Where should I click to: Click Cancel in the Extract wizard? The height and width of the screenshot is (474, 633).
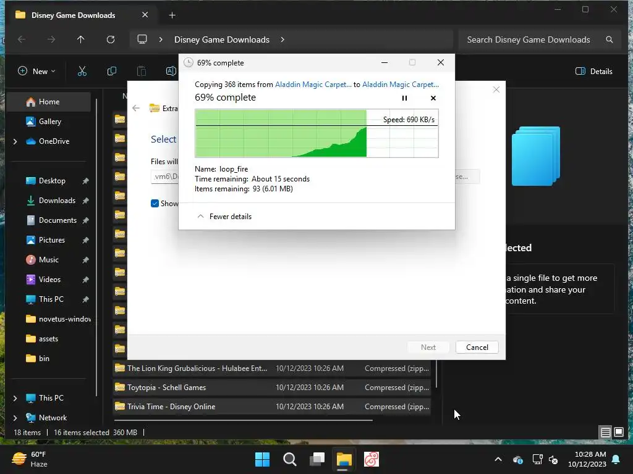pos(477,347)
